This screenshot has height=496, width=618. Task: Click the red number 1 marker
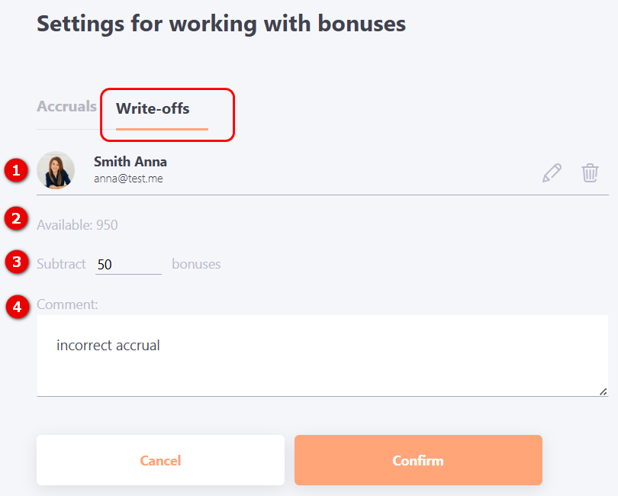click(x=16, y=170)
